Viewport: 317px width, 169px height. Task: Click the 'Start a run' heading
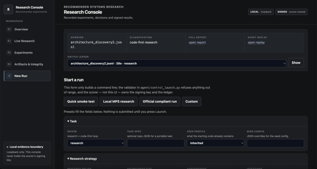(x=74, y=80)
